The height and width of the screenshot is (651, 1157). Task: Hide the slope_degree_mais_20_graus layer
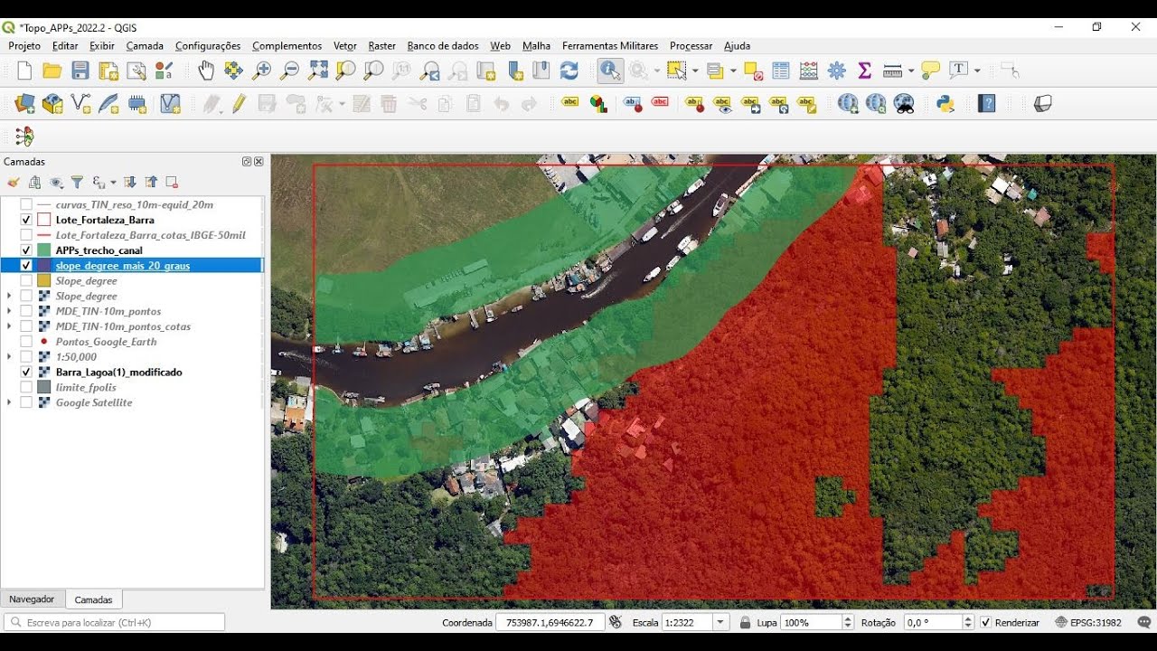(x=26, y=266)
